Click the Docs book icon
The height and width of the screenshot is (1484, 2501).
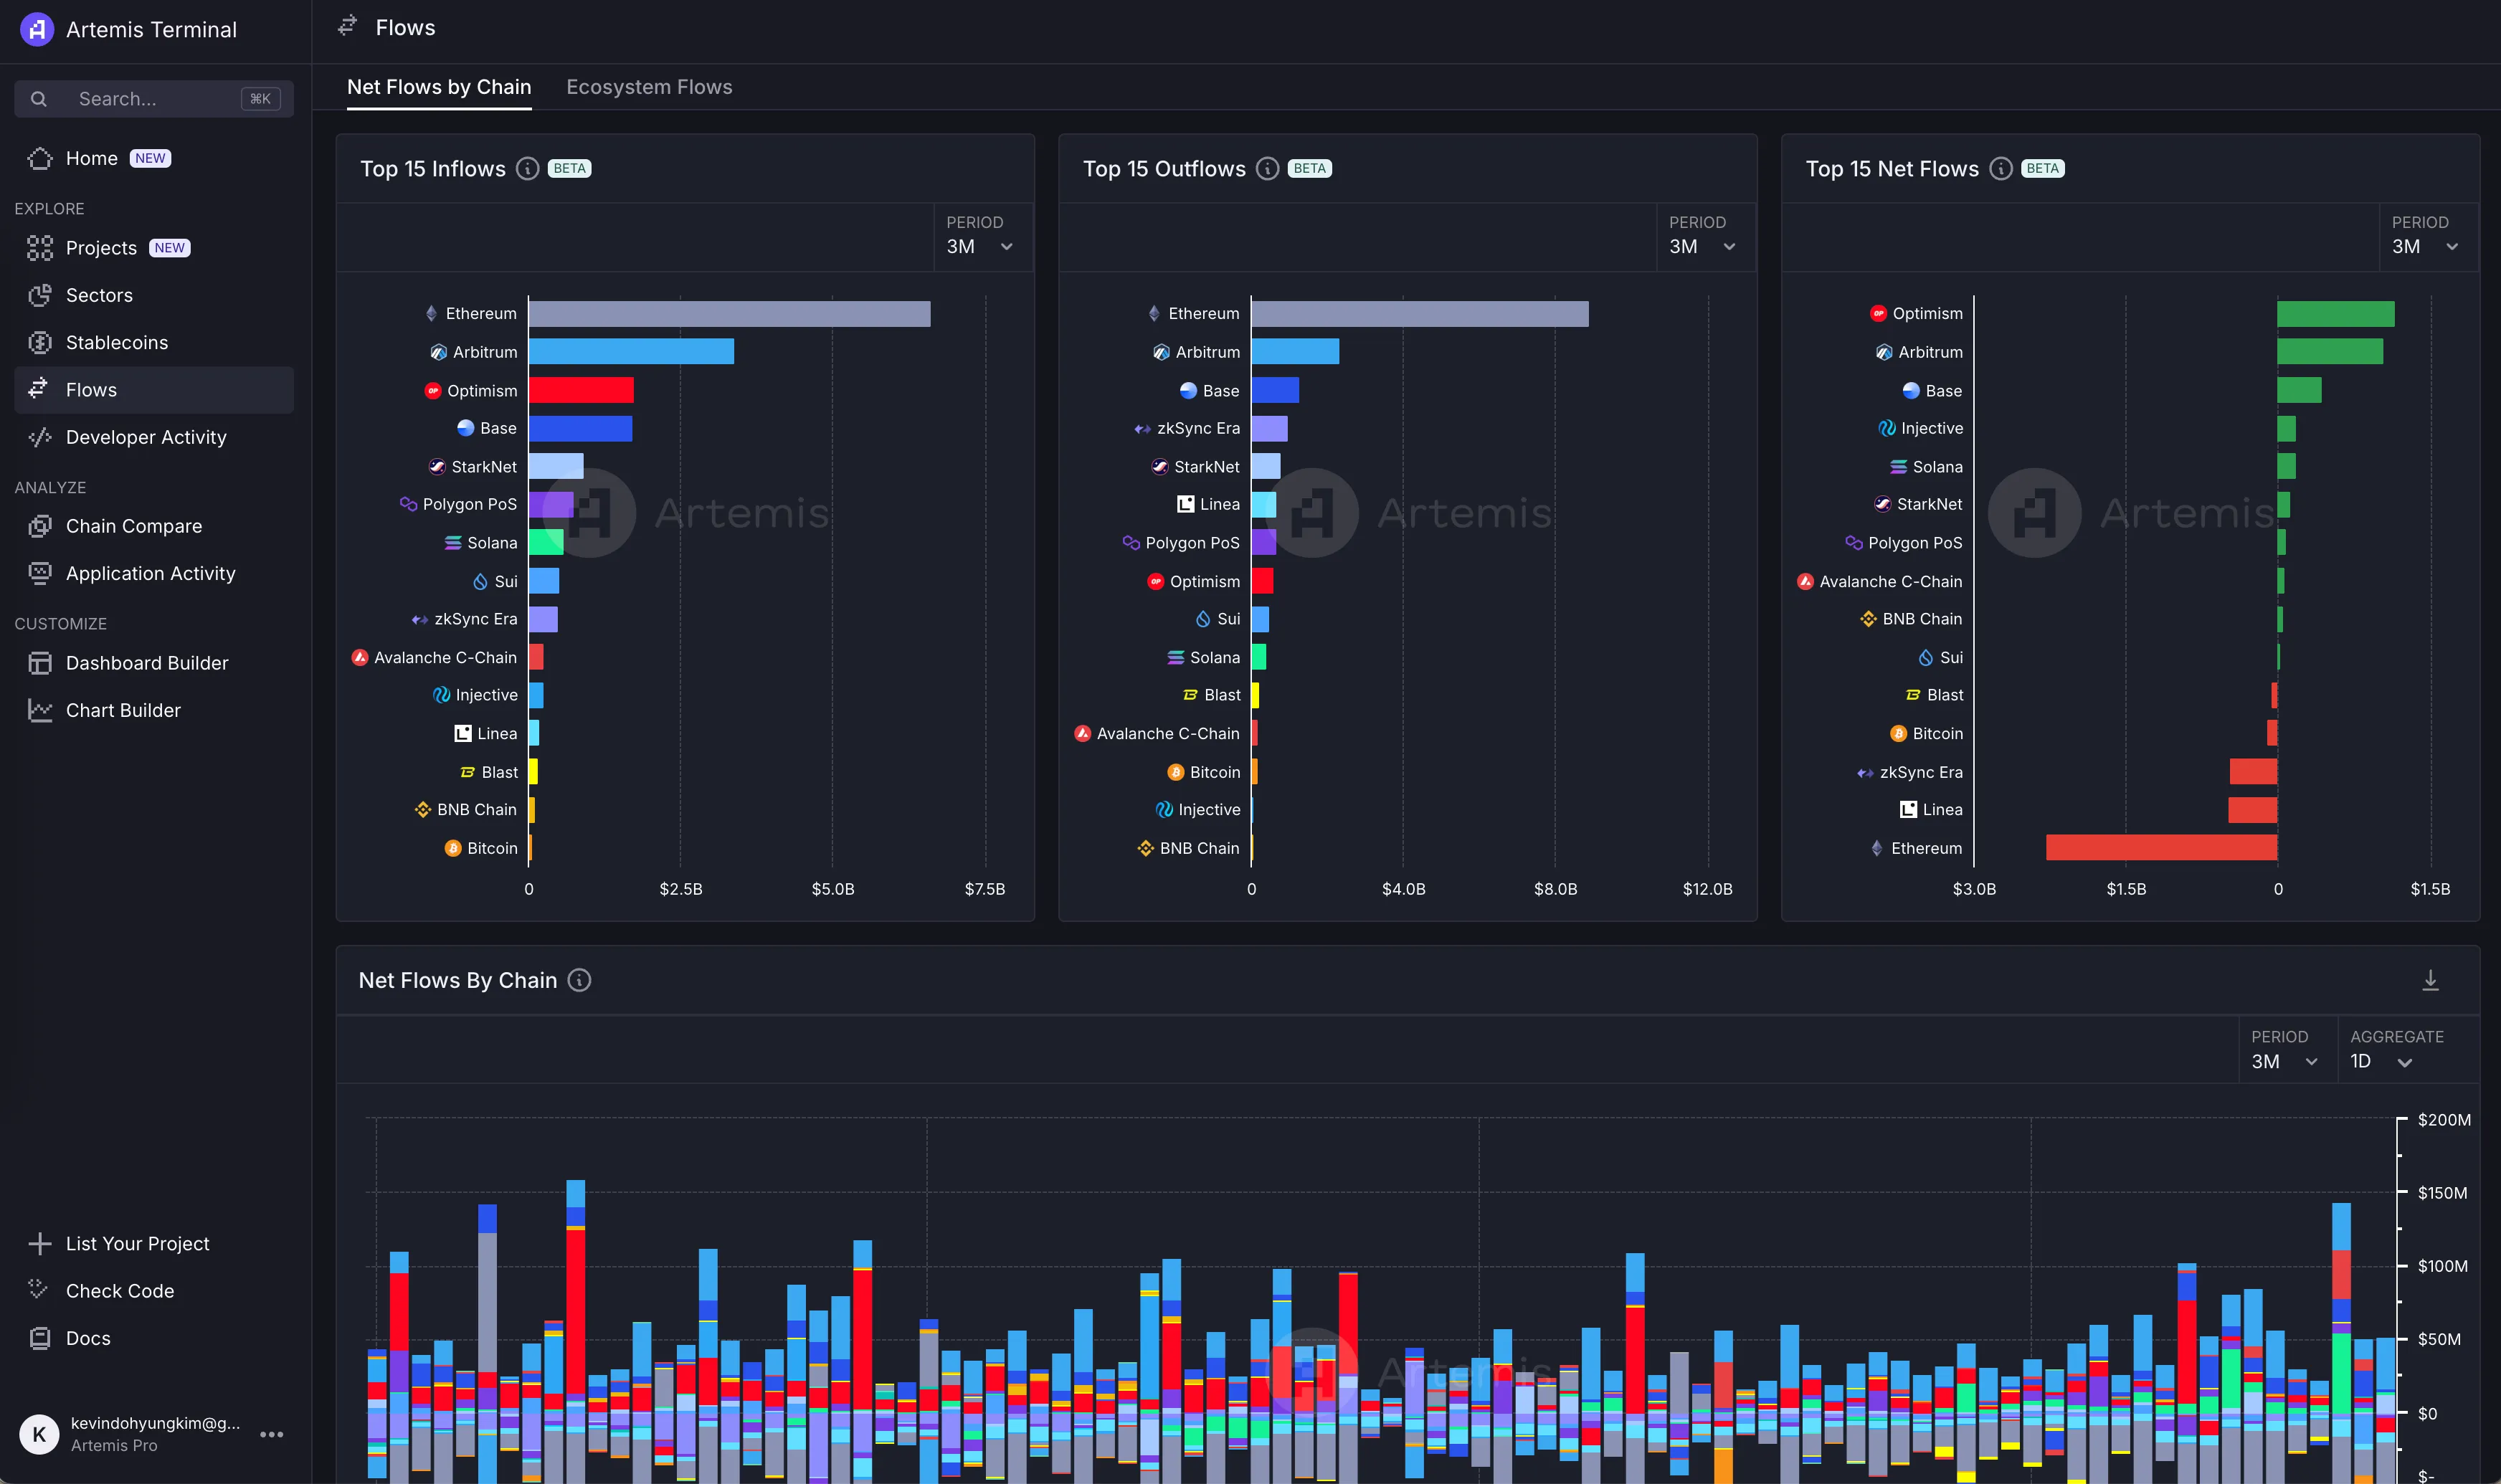coord(40,1338)
